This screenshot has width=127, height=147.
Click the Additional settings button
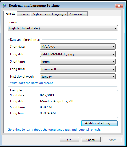click(x=99, y=123)
